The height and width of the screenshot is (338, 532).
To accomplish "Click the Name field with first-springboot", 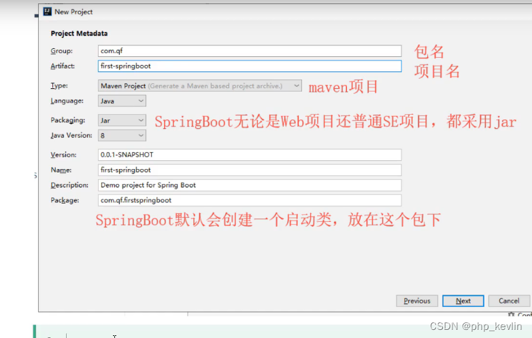I will pos(250,170).
